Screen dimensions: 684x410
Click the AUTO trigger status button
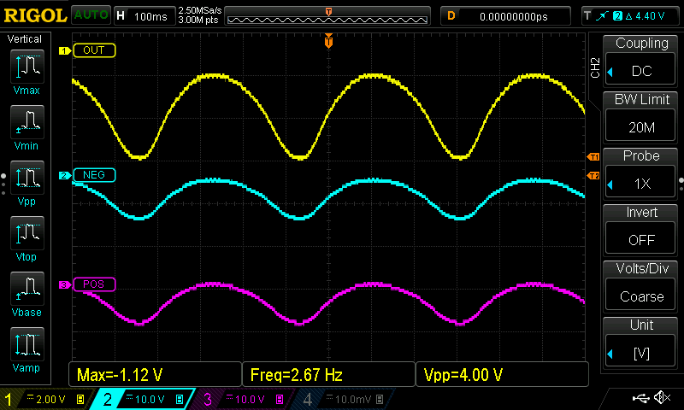pyautogui.click(x=90, y=15)
